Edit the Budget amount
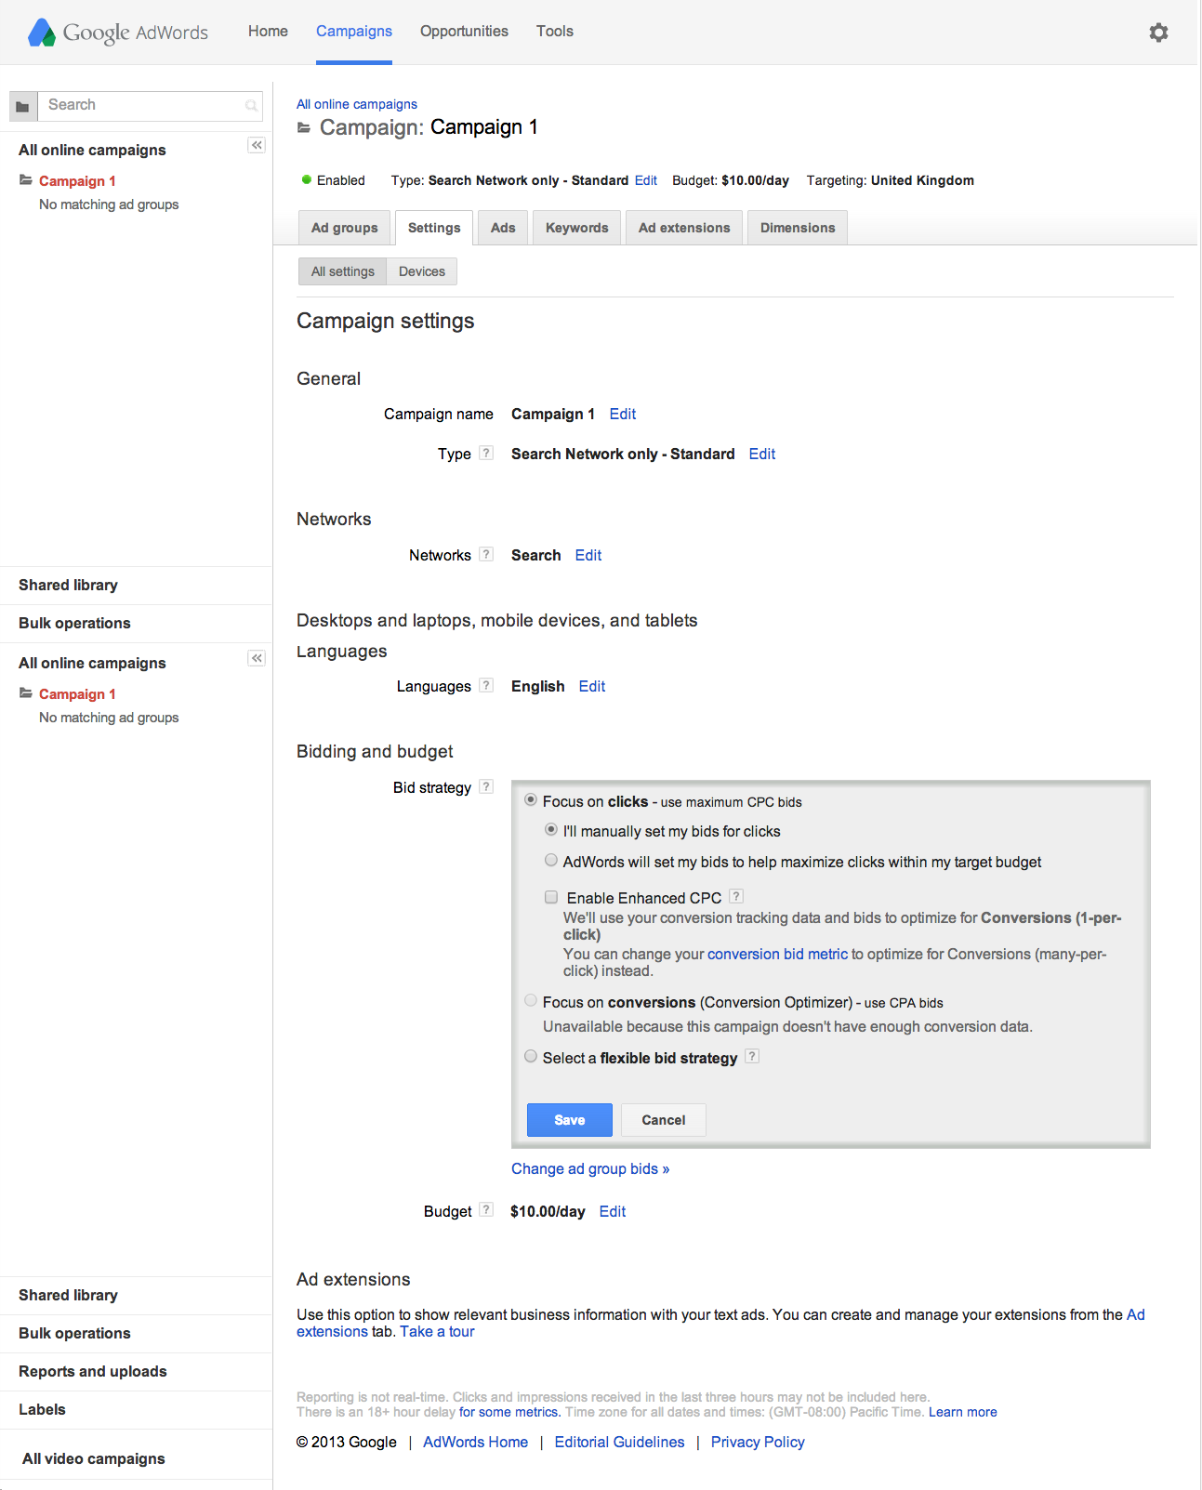Screen dimensions: 1202x1490 pyautogui.click(x=613, y=1211)
